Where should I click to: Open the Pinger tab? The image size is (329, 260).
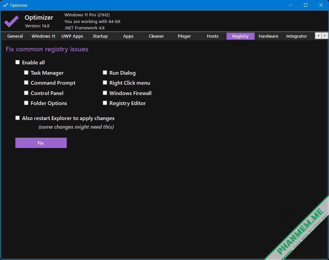pyautogui.click(x=184, y=36)
